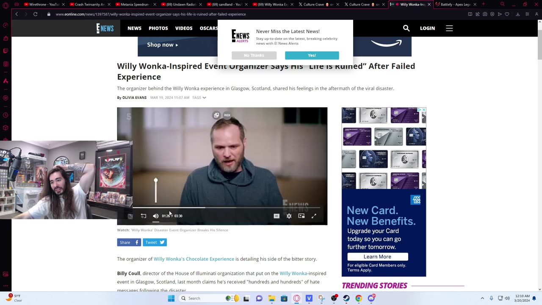Open the notification bell in the taskbar

point(534,298)
